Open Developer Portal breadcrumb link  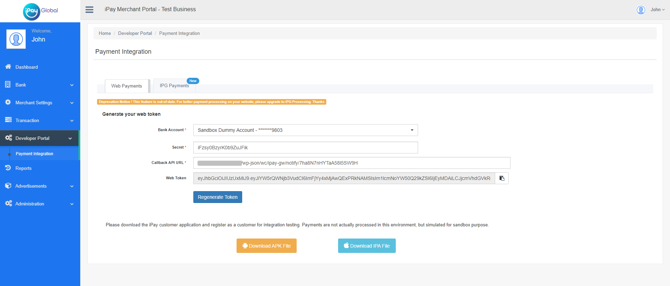point(135,33)
